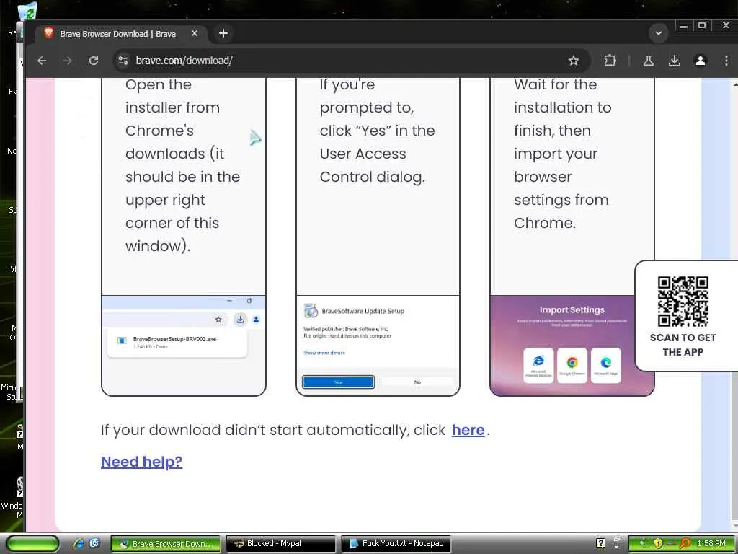Click 'SCAN TO GET THE APP' text

pos(683,345)
